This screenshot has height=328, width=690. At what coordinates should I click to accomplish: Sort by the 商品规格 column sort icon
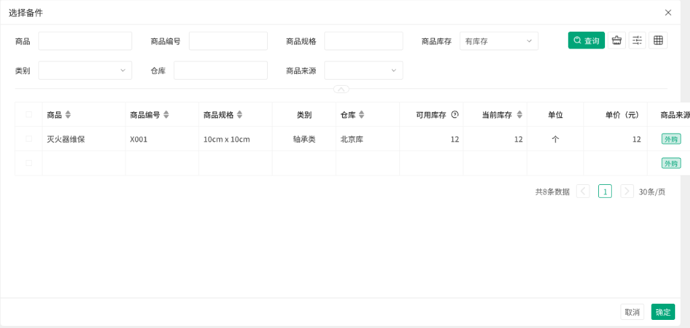coord(239,115)
